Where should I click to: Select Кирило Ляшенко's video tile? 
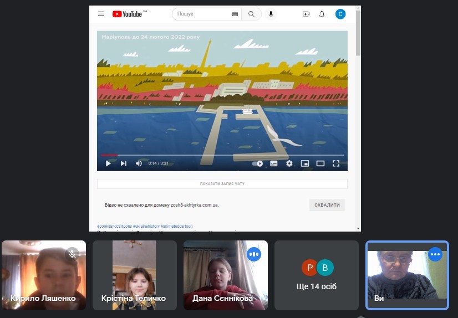44,275
